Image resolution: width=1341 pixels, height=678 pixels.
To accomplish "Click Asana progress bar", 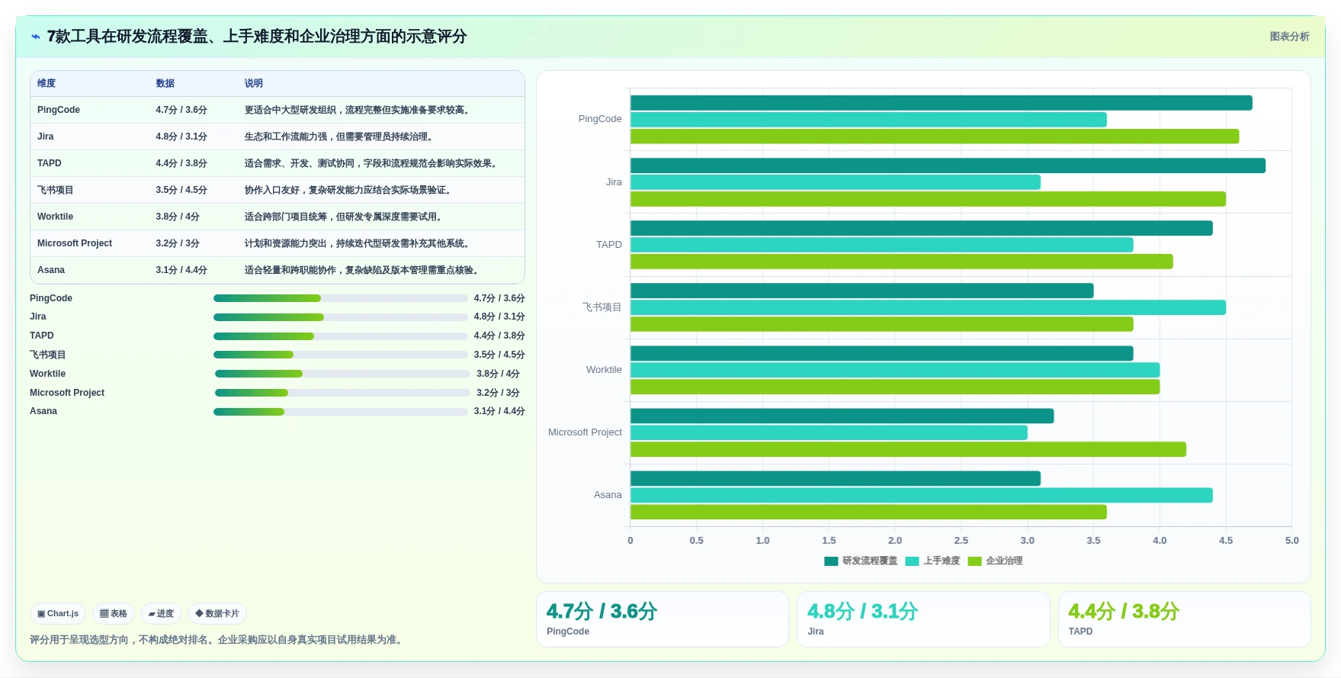I will (341, 411).
